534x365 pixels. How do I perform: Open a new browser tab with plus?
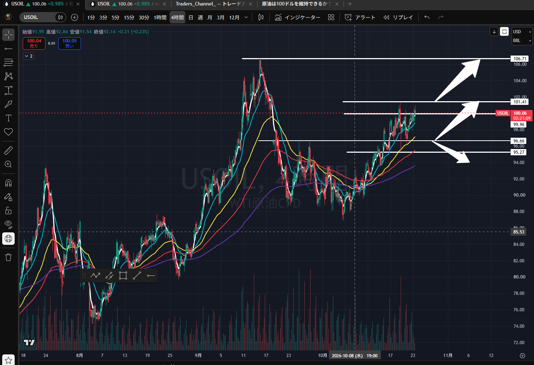pyautogui.click(x=350, y=4)
